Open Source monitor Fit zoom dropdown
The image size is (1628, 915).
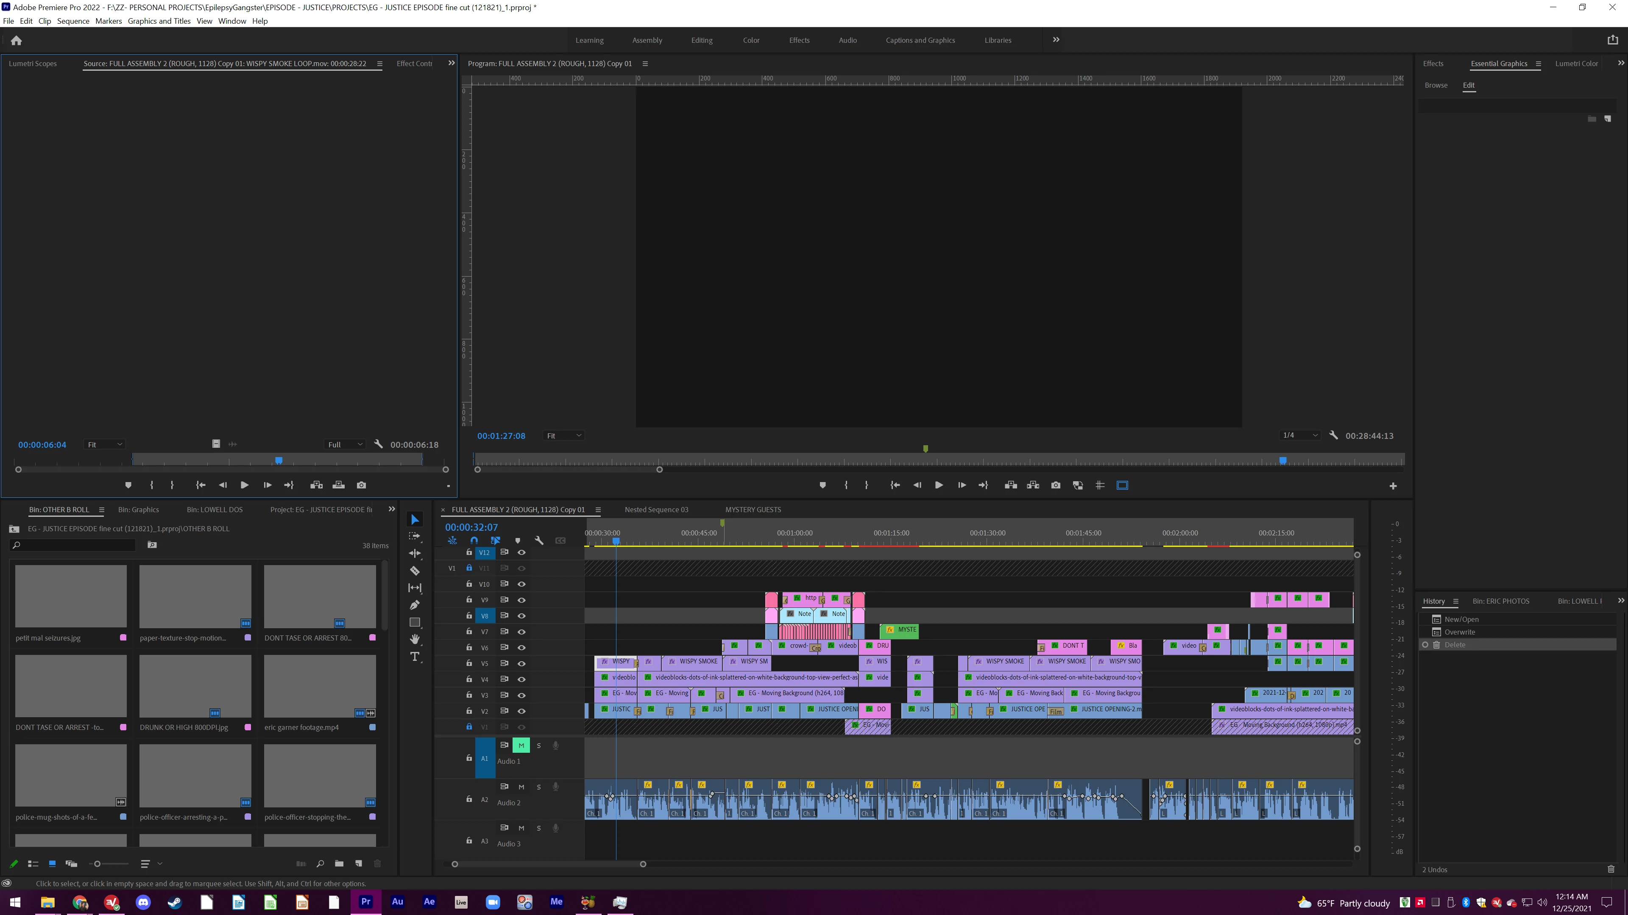(104, 444)
